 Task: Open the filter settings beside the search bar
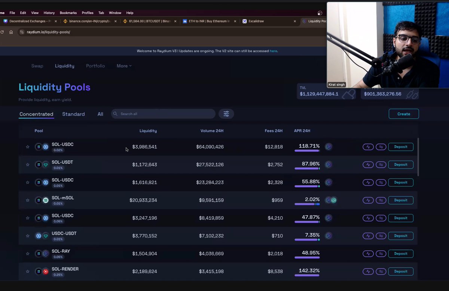pos(226,114)
